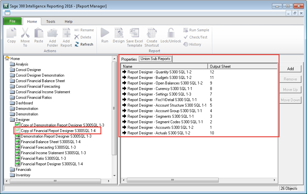The height and width of the screenshot is (194, 307).
Task: Select Report Designer - FiscYrDetail sub report
Action: [x=159, y=100]
